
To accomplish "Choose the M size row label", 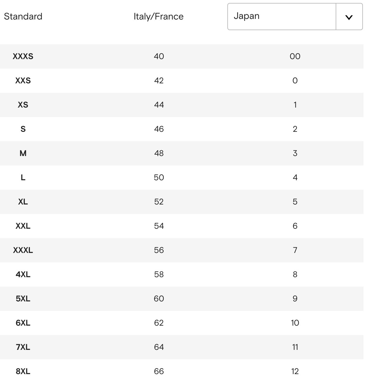I will click(23, 153).
